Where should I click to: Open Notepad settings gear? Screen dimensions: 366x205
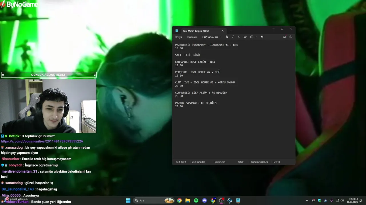[x=291, y=37]
